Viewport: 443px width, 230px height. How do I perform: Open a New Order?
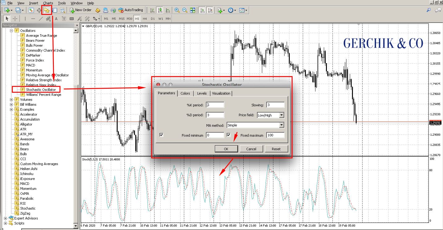81,10
